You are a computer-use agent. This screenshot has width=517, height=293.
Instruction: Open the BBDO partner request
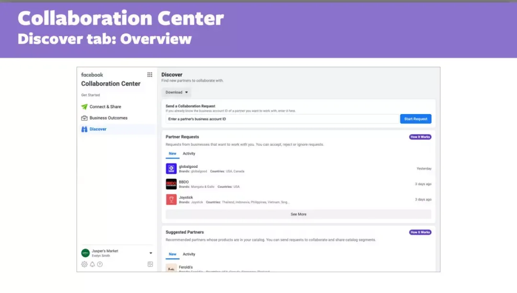(298, 184)
